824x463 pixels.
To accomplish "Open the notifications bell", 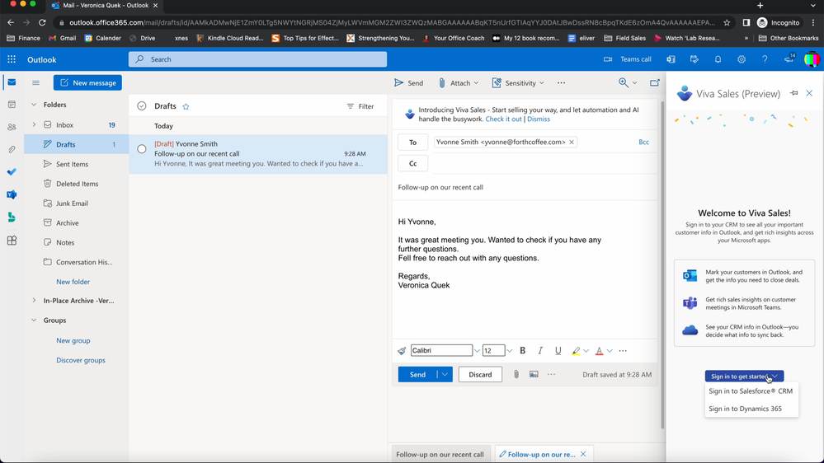I will [x=718, y=59].
